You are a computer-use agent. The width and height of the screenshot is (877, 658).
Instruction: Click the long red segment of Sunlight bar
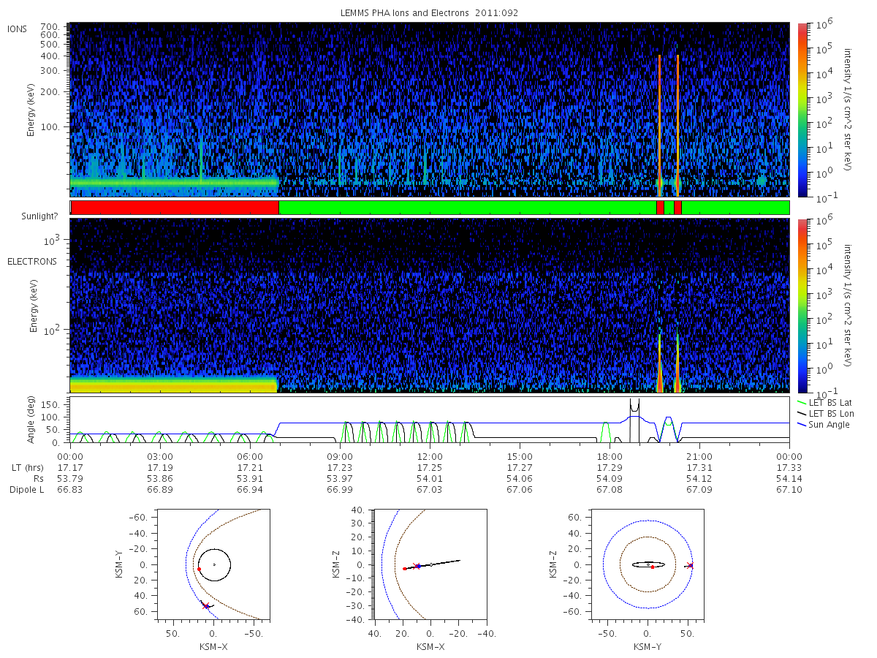pyautogui.click(x=175, y=208)
